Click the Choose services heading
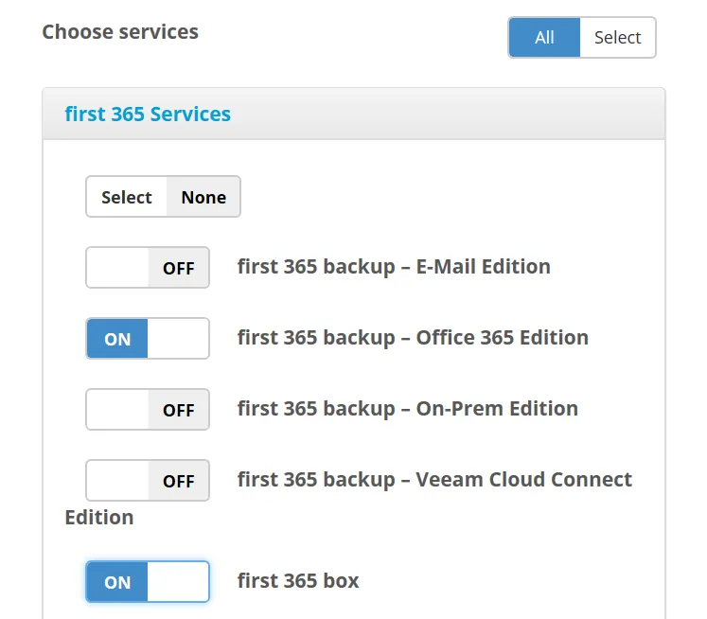This screenshot has height=619, width=707. coord(120,32)
